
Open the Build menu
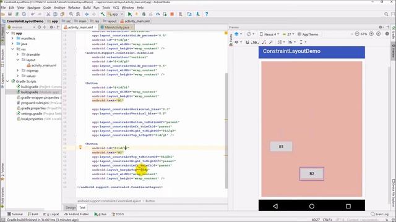coord(87,7)
